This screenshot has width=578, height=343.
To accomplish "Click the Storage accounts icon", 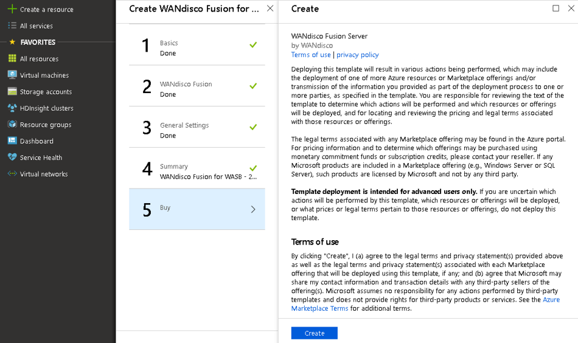I will click(x=12, y=91).
